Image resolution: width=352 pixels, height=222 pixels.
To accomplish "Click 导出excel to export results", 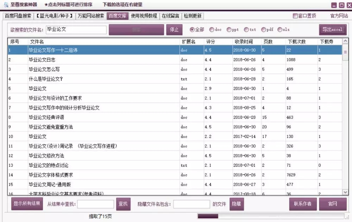I will [332, 30].
